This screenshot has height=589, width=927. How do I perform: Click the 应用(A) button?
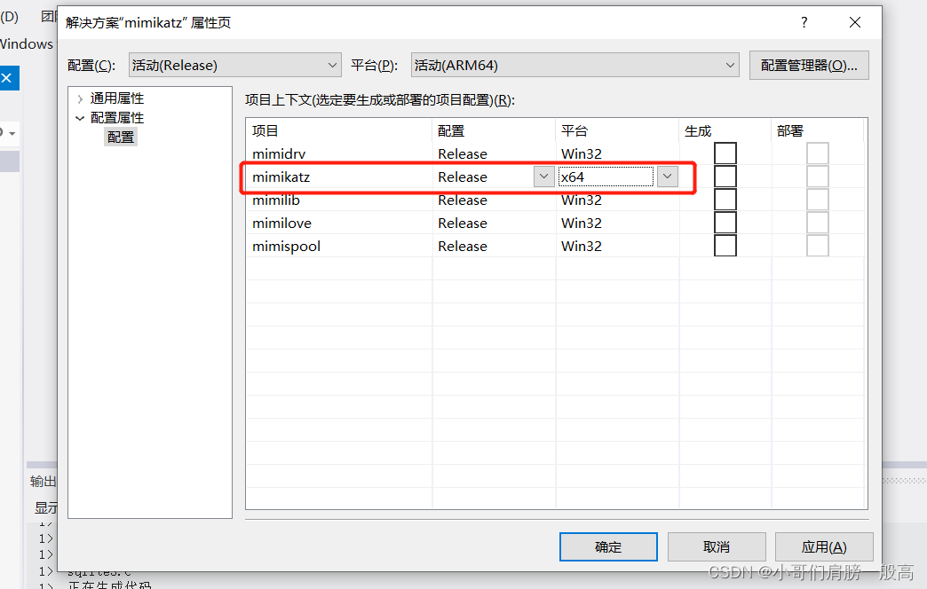[824, 547]
